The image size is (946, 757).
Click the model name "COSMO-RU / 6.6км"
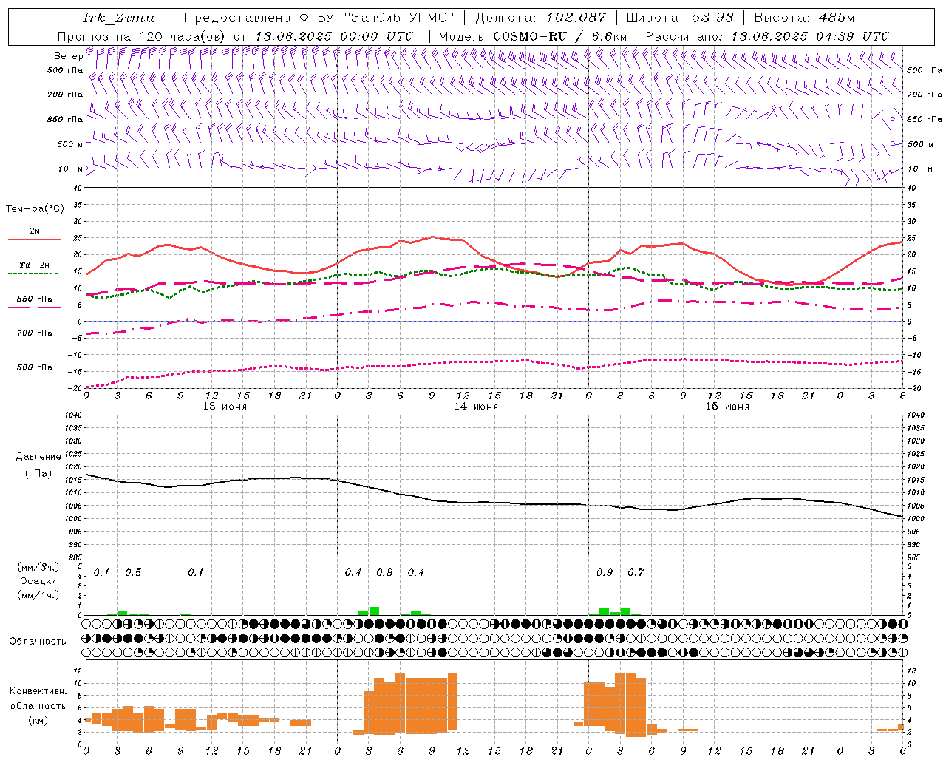[x=559, y=36]
